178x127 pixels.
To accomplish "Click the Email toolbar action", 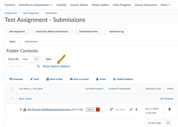I will pyautogui.click(x=34, y=79).
